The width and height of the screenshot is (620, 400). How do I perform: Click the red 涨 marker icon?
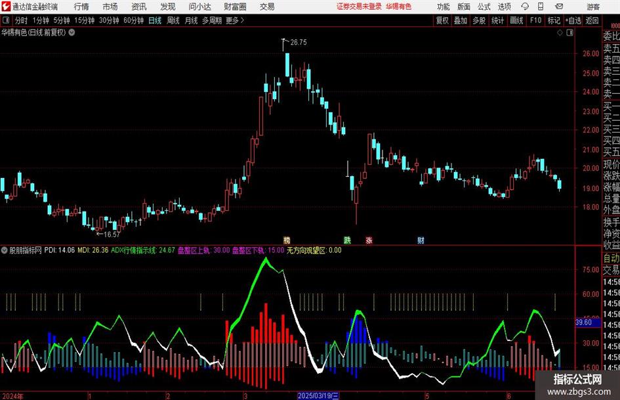tap(369, 240)
